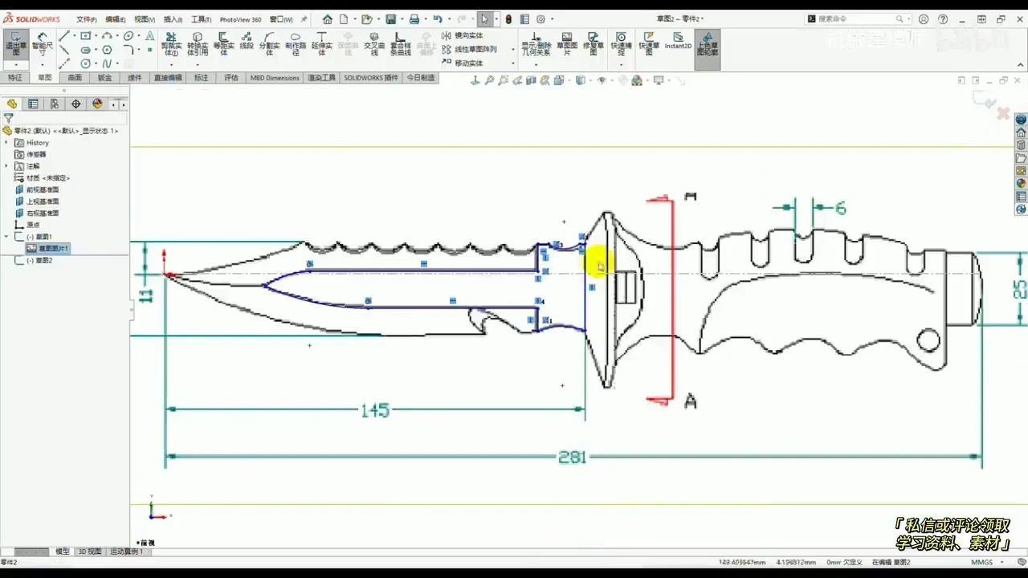Click Extend Entities (延伸实体) tool
This screenshot has height=578, width=1028.
pos(321,44)
